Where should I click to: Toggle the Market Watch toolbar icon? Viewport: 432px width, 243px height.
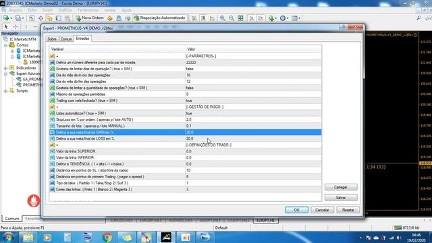coord(32,18)
